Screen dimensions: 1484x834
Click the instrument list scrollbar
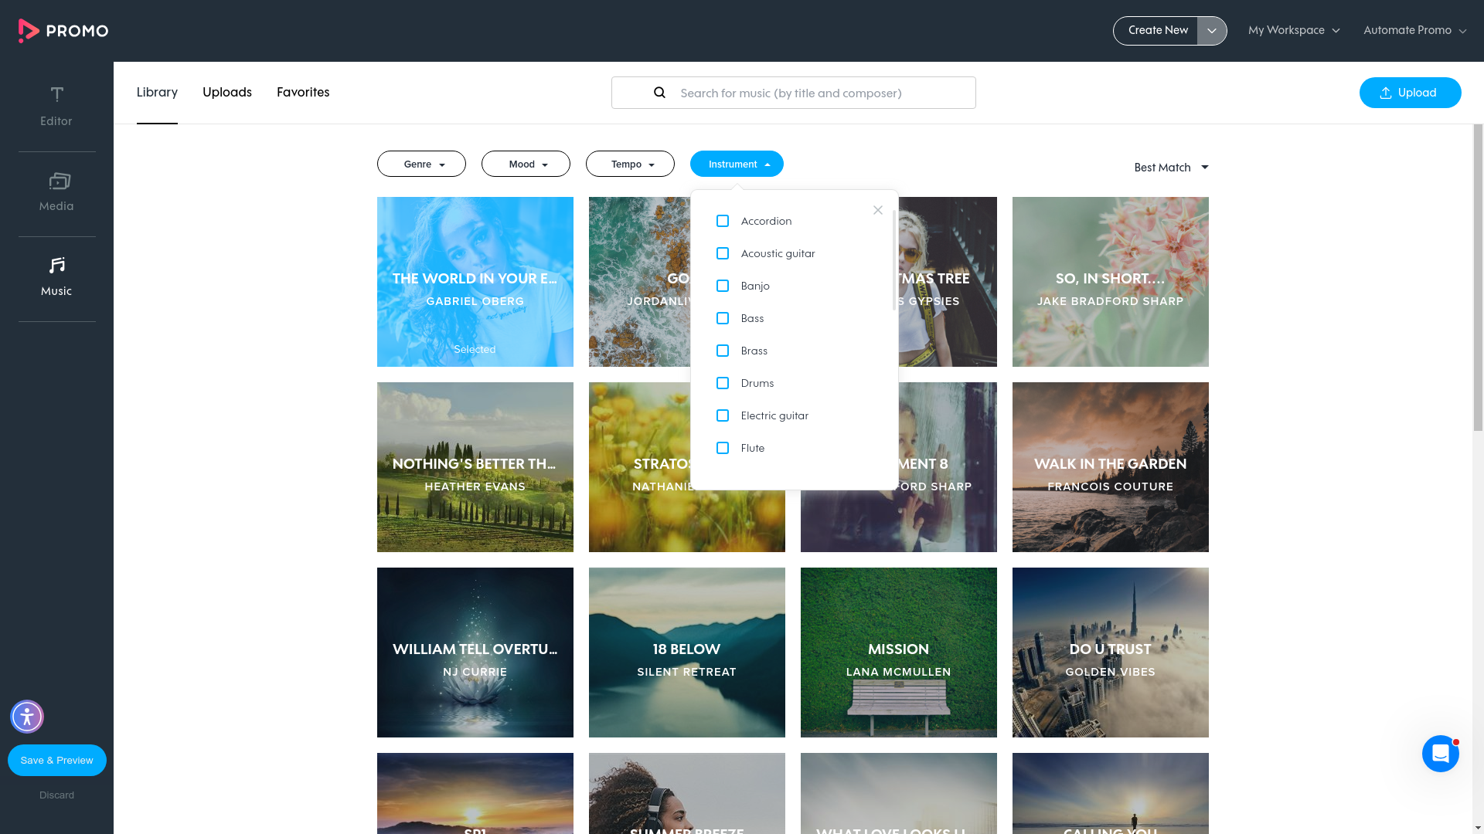[x=894, y=260]
